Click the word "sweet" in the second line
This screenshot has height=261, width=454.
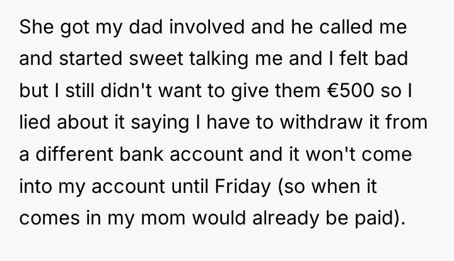tap(156, 59)
